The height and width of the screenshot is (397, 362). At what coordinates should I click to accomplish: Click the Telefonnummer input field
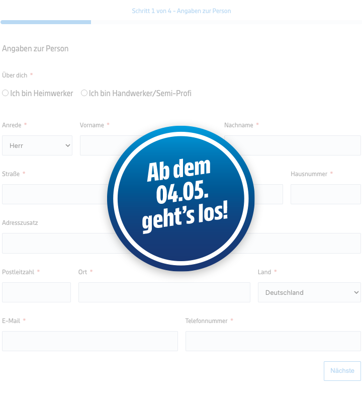(273, 341)
